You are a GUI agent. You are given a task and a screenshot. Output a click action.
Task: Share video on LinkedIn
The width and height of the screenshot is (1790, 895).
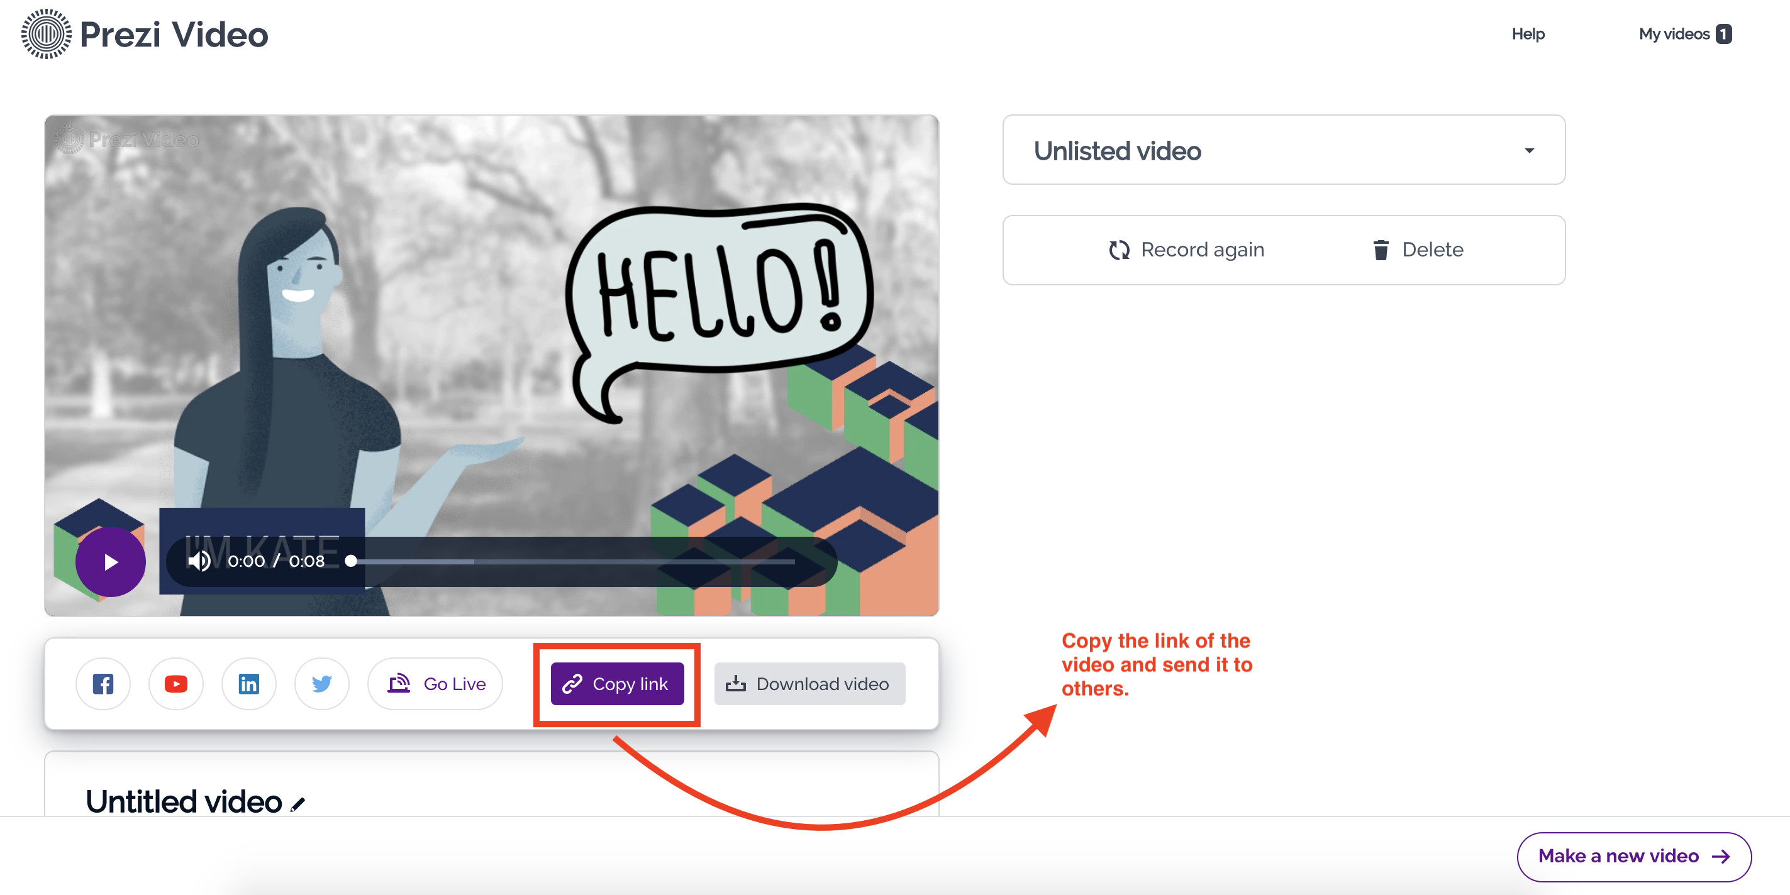coord(249,684)
